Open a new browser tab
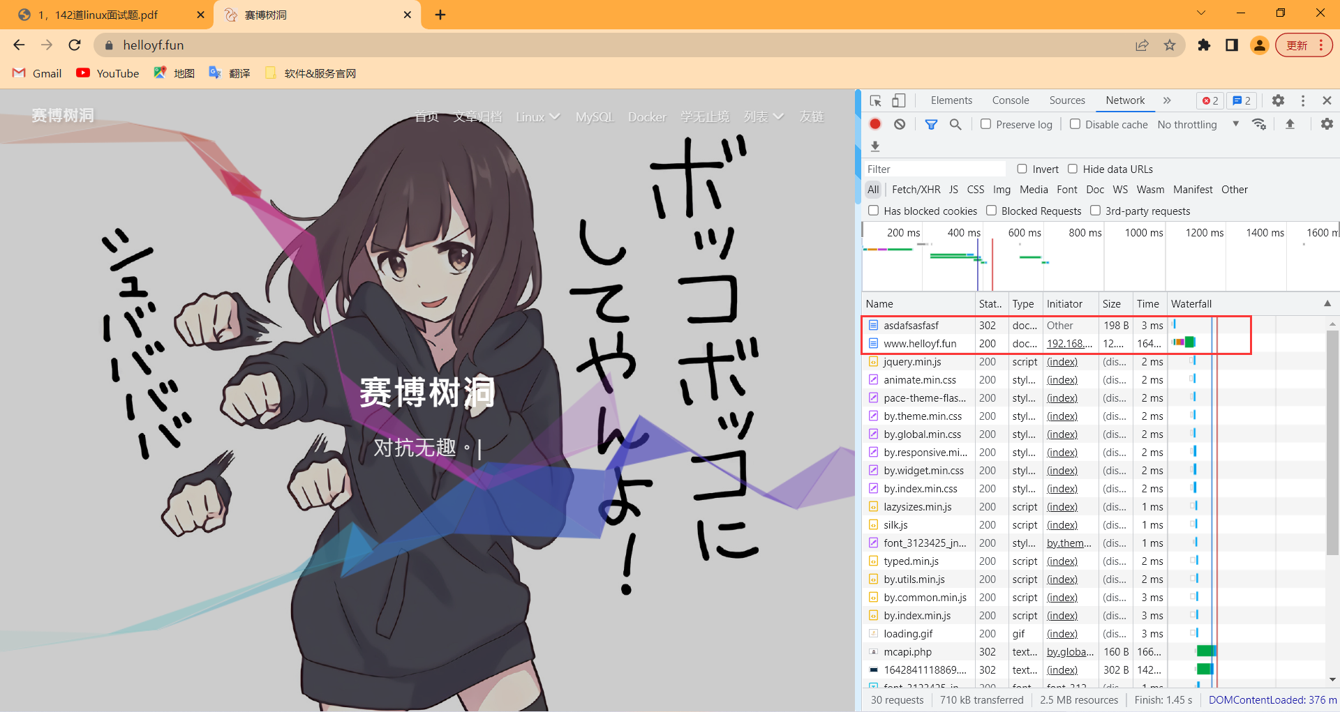 (x=440, y=15)
